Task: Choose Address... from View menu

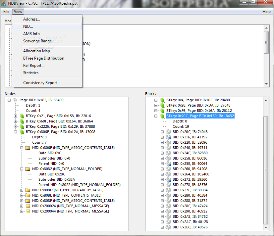Action: click(47, 19)
